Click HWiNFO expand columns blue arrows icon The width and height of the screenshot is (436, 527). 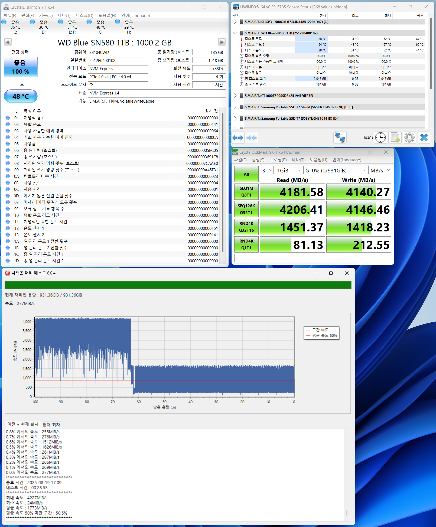tap(238, 138)
